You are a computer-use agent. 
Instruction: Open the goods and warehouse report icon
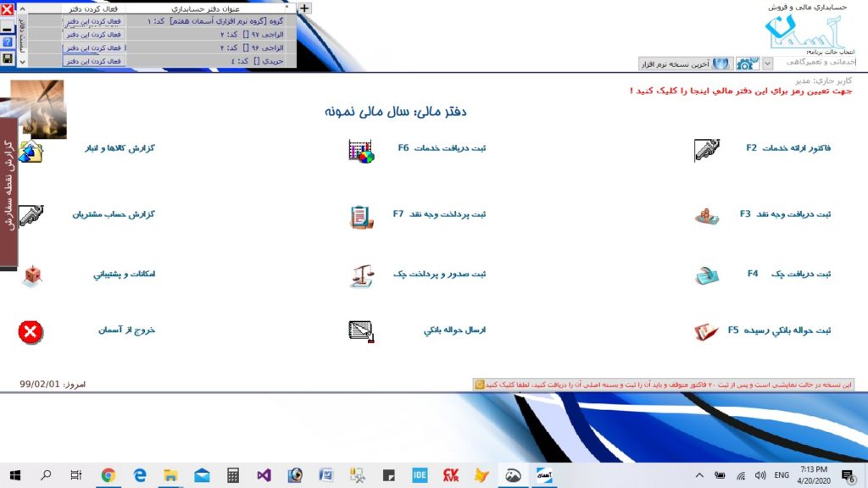click(x=31, y=151)
